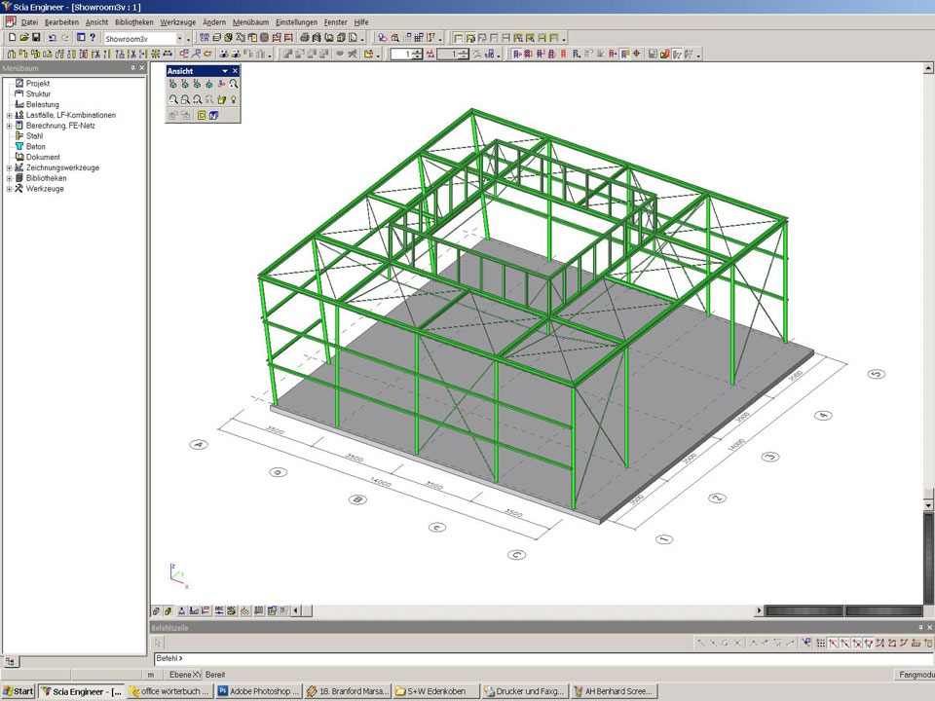This screenshot has height=701, width=935.
Task: Open the Ansicht panel dropdown arrow
Action: pos(225,71)
